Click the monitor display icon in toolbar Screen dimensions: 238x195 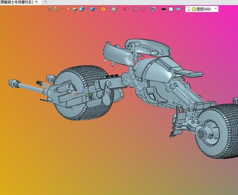153,9
